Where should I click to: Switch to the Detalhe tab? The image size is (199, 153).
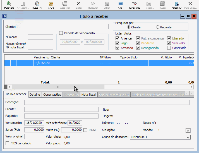tap(35, 95)
